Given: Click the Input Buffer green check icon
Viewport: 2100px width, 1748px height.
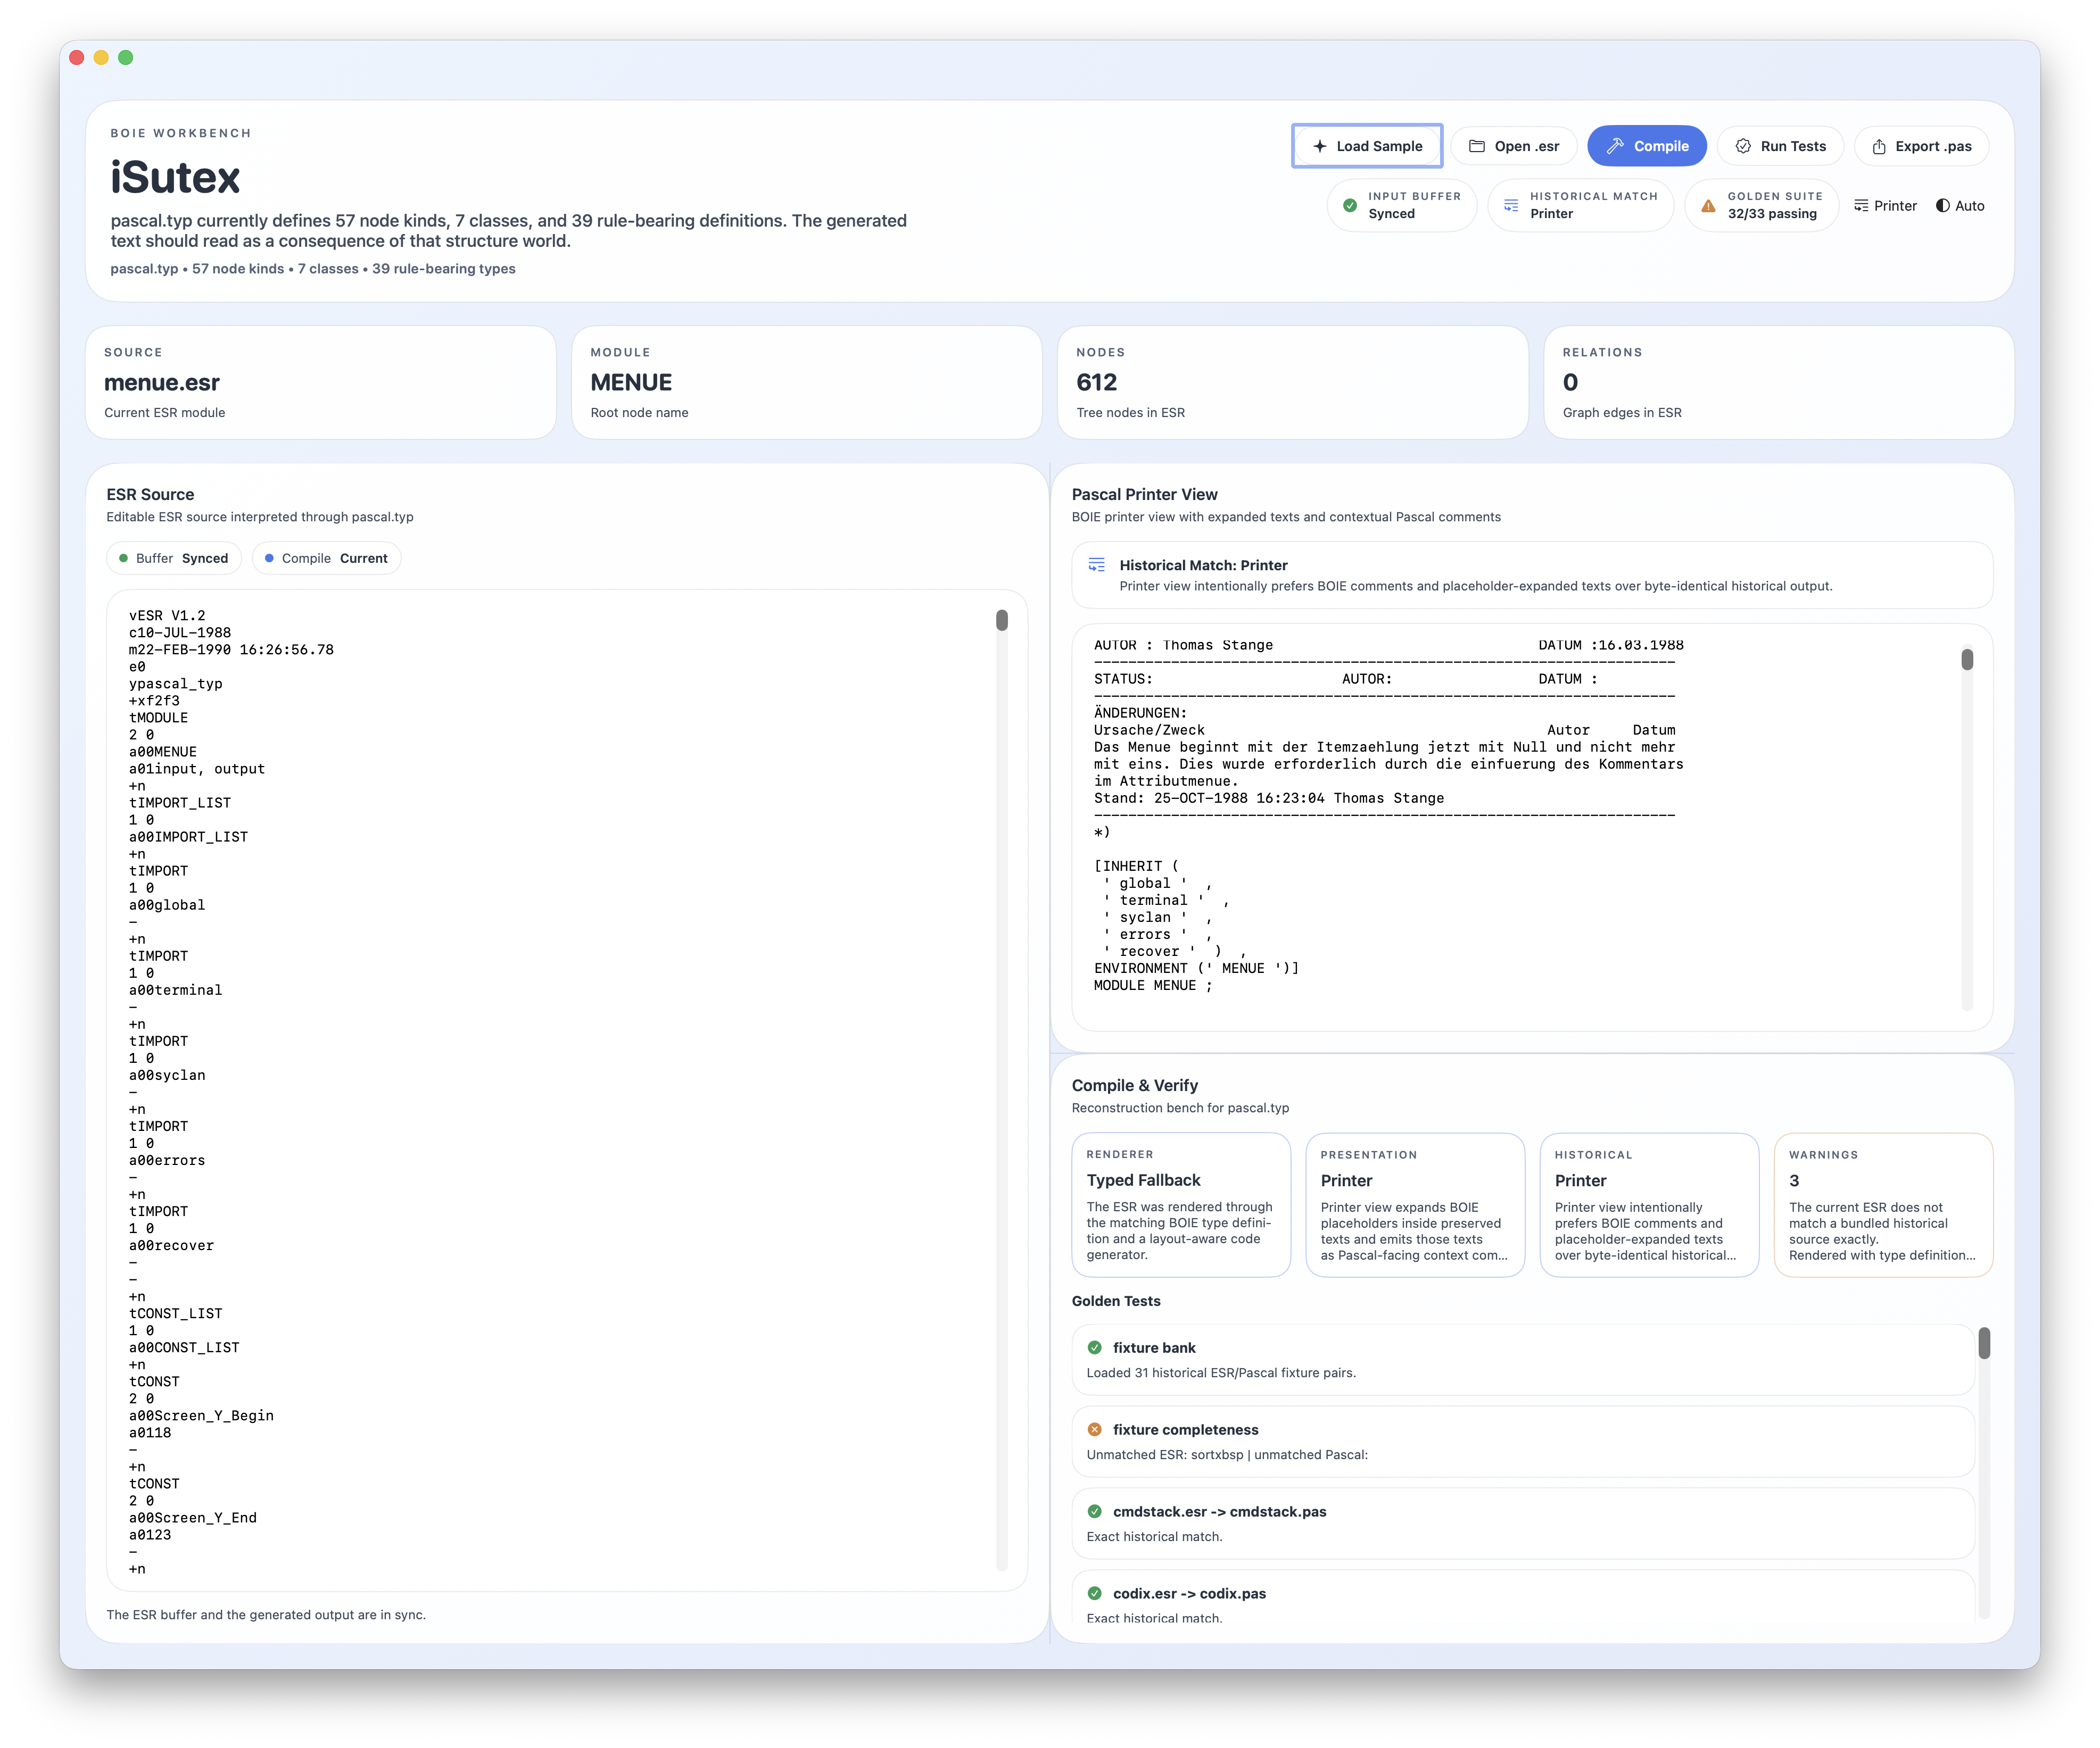Looking at the screenshot, I should coord(1350,206).
